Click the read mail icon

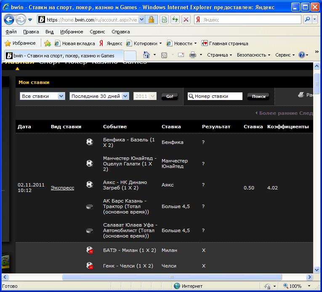[181, 55]
